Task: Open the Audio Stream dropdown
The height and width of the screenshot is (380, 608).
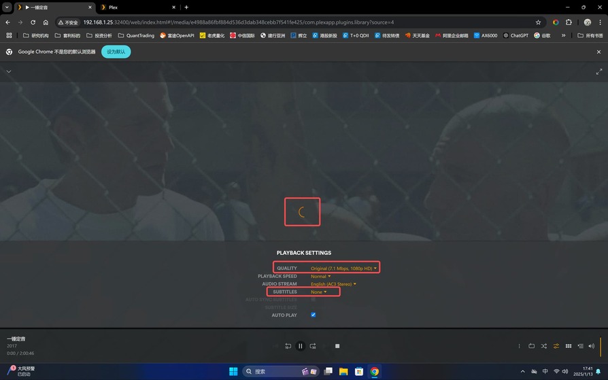Action: pos(333,284)
